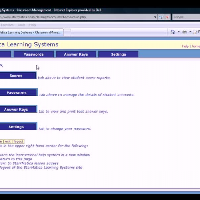
Task: Click the Home icon in the IE toolbar
Action: (x=173, y=32)
